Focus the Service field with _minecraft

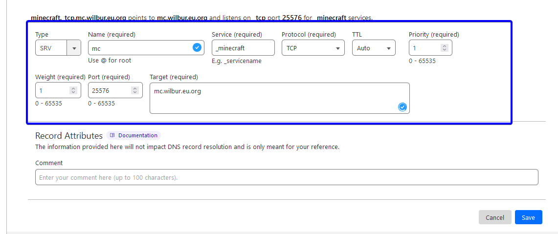pyautogui.click(x=243, y=48)
